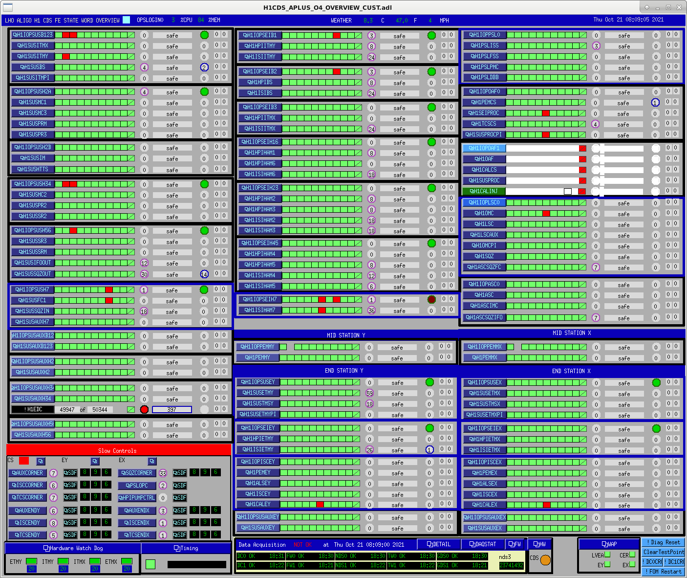Screen dimensions: 687x578
Task: Click the FOM Restart button
Action: coord(664,571)
